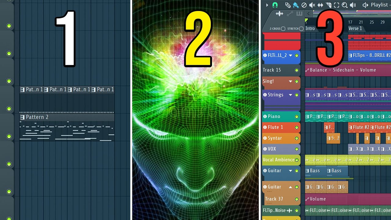Click the speaker icon beside Playlist title
391x220 pixels.
[365, 5]
